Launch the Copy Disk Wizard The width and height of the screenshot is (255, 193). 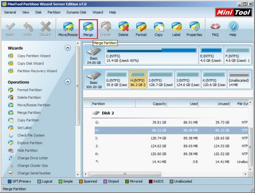click(26, 63)
